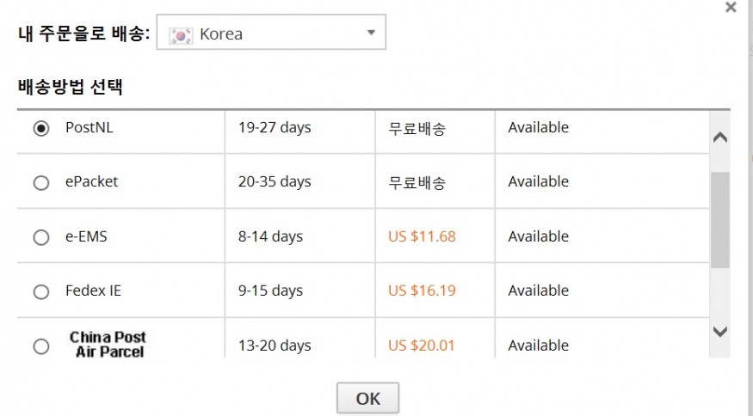Select China Post Air Parcel radio button
The width and height of the screenshot is (753, 416).
pyautogui.click(x=41, y=346)
